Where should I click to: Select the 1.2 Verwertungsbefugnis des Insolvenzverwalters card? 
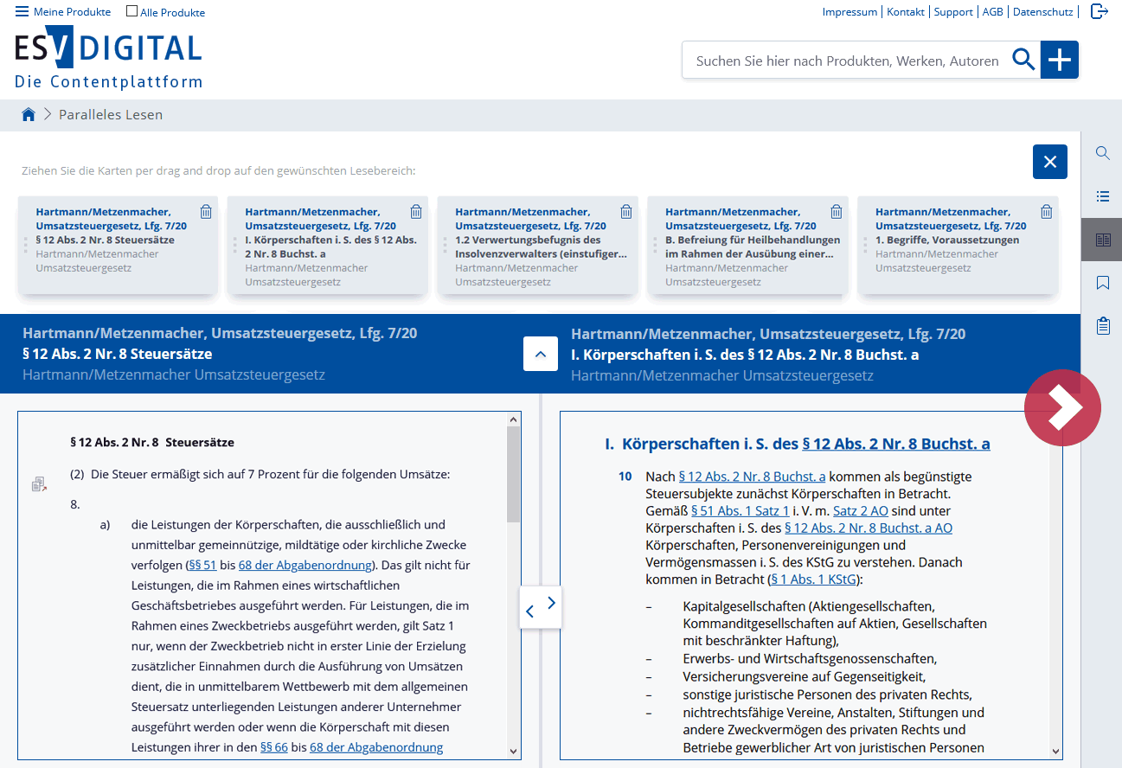[538, 246]
